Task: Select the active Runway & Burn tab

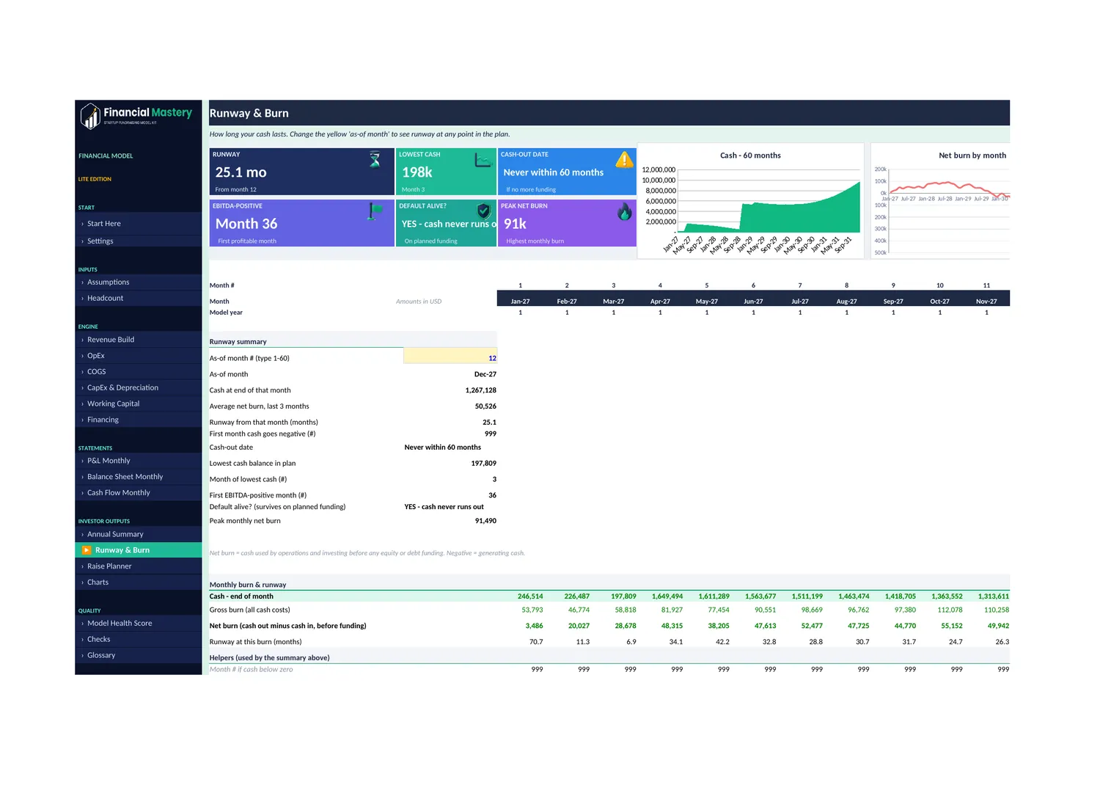Action: pos(139,550)
